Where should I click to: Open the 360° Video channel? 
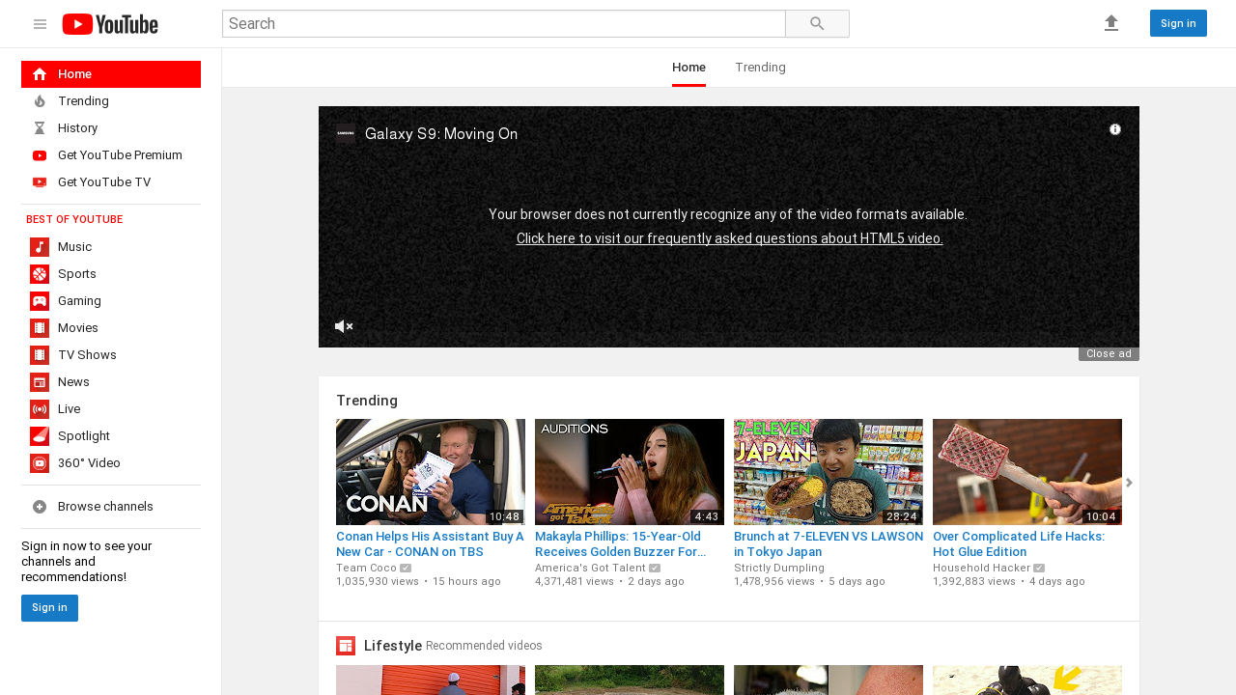[111, 463]
